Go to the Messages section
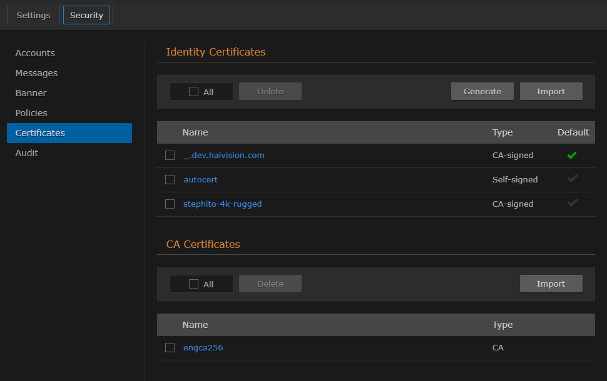Viewport: 607px width, 381px height. 36,73
